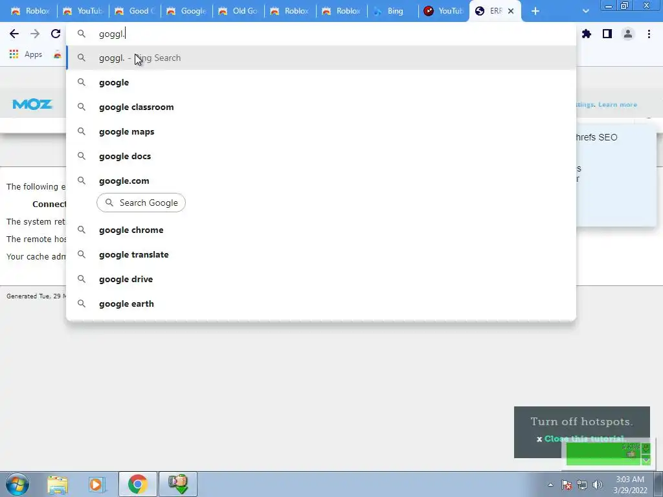The height and width of the screenshot is (497, 663).
Task: Open the download manager taskbar icon
Action: coord(178,484)
